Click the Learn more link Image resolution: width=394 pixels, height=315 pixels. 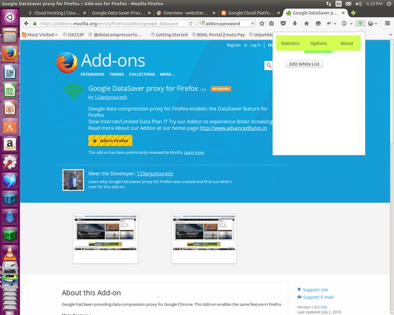(194, 152)
